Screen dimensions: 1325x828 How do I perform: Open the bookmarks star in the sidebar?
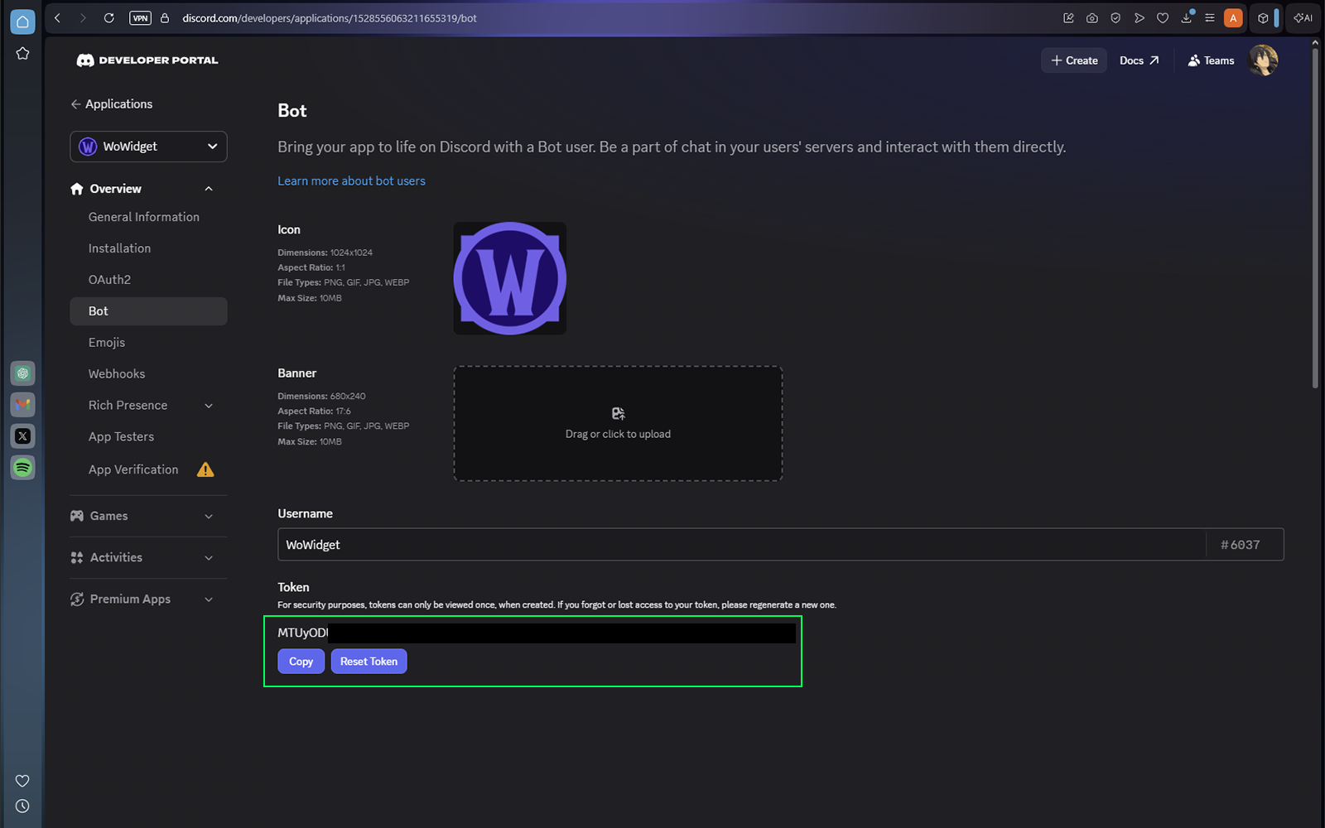tap(22, 54)
